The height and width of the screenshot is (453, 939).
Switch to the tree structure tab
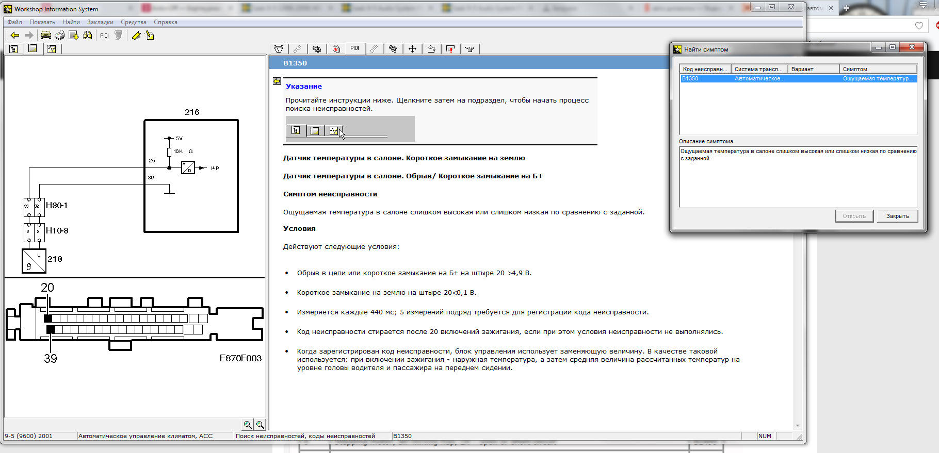click(13, 49)
